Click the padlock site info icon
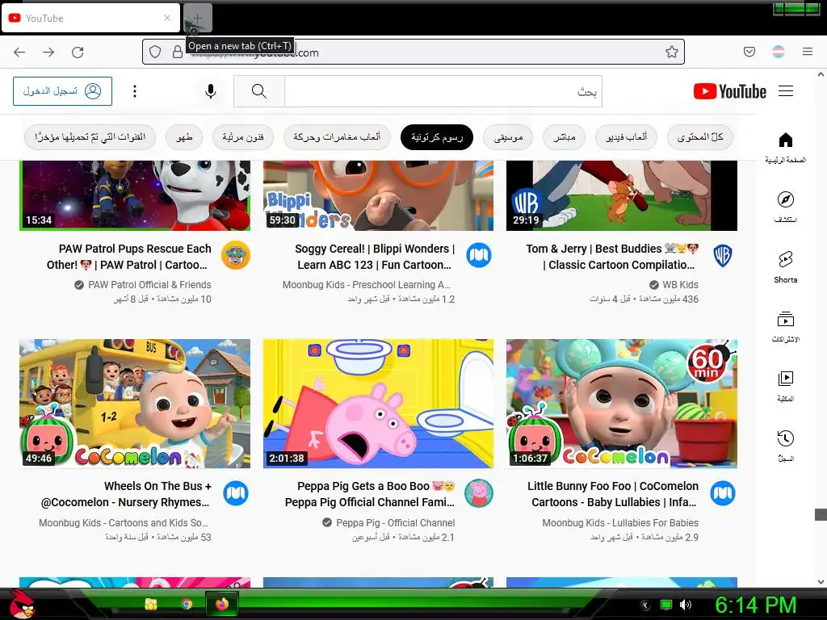The width and height of the screenshot is (827, 620). click(178, 52)
